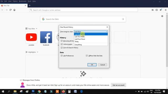
Task: Open the Tools menu
Action: tap(29, 1)
